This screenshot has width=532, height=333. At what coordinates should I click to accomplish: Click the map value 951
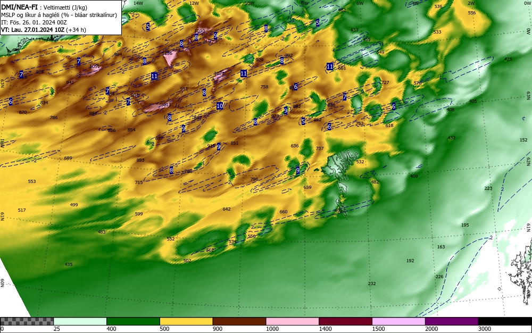pyautogui.click(x=184, y=89)
